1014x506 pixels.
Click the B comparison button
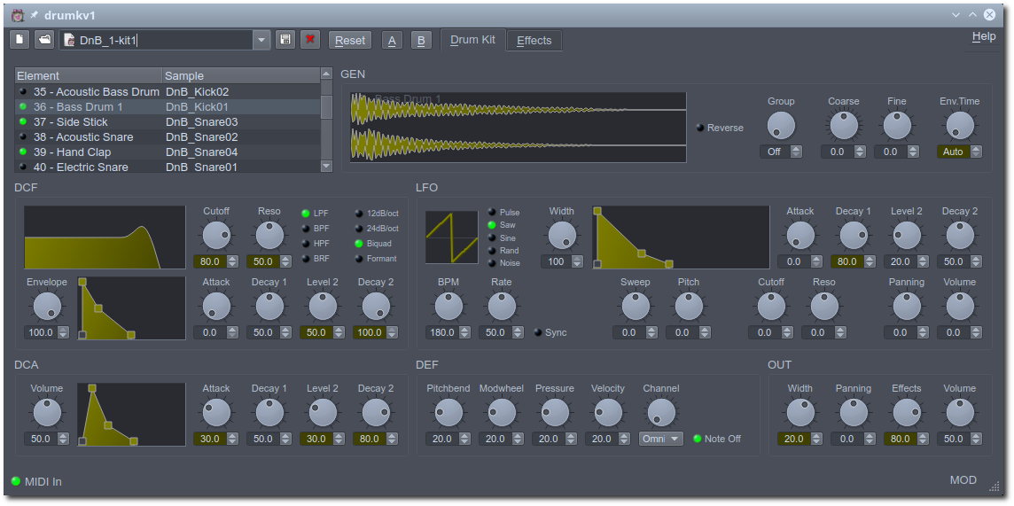click(x=421, y=40)
